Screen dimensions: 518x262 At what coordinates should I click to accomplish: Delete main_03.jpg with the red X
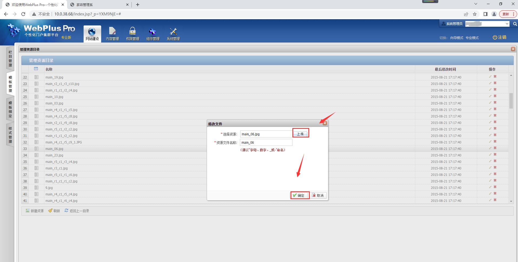[495, 103]
